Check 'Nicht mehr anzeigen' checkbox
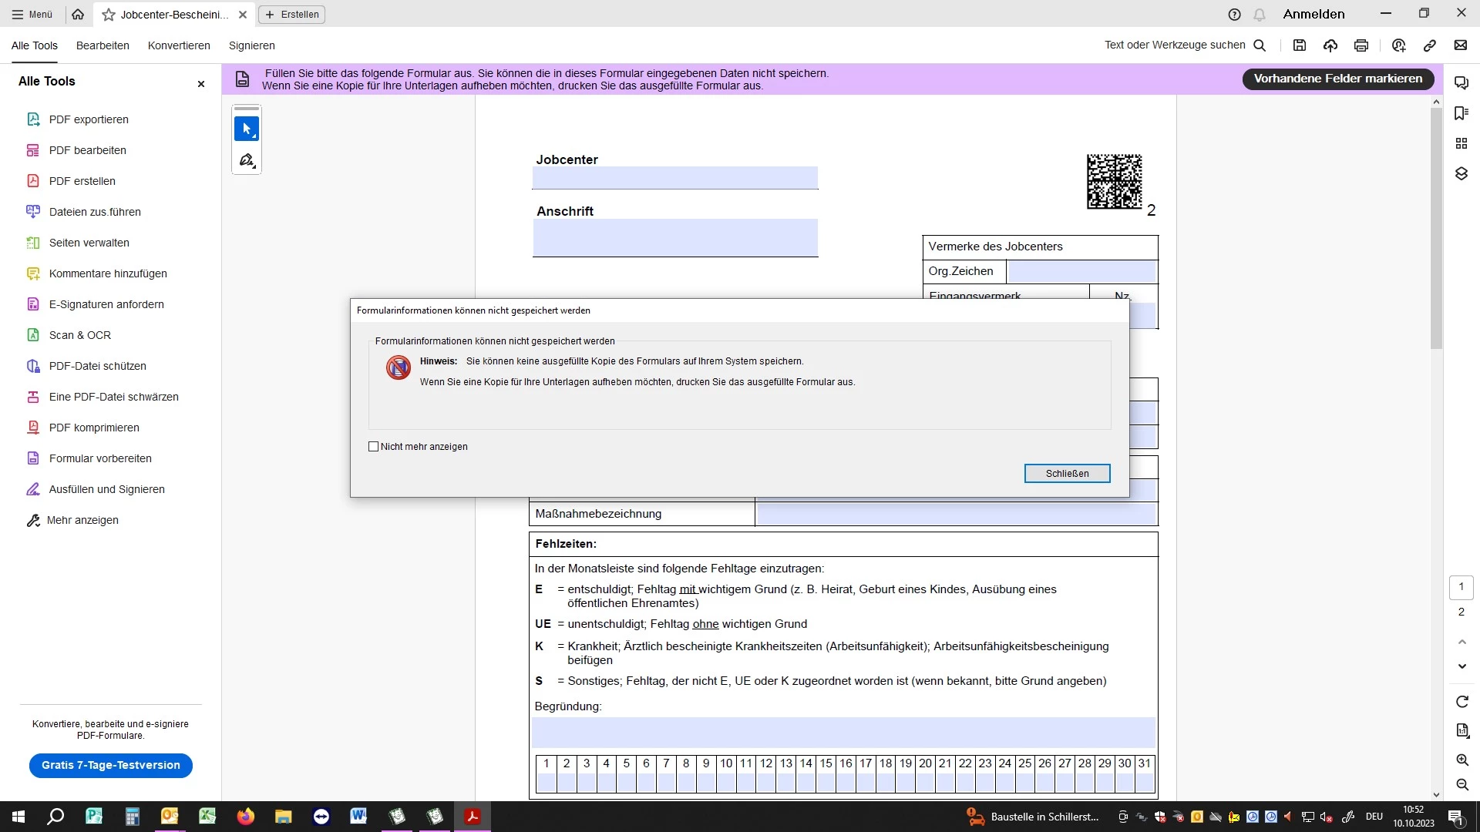1480x832 pixels. click(x=374, y=447)
